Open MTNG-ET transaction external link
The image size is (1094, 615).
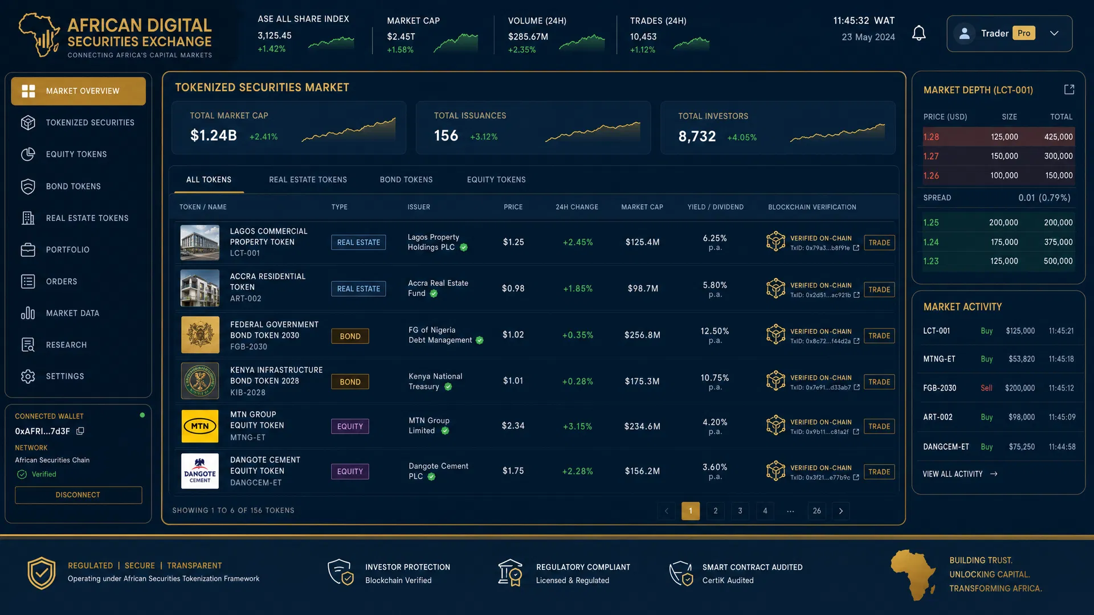[x=856, y=432]
